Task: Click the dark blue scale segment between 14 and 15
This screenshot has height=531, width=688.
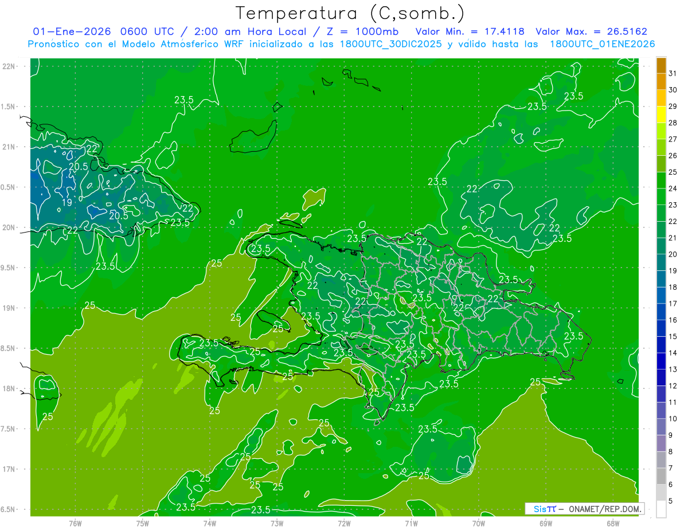Action: [x=661, y=345]
